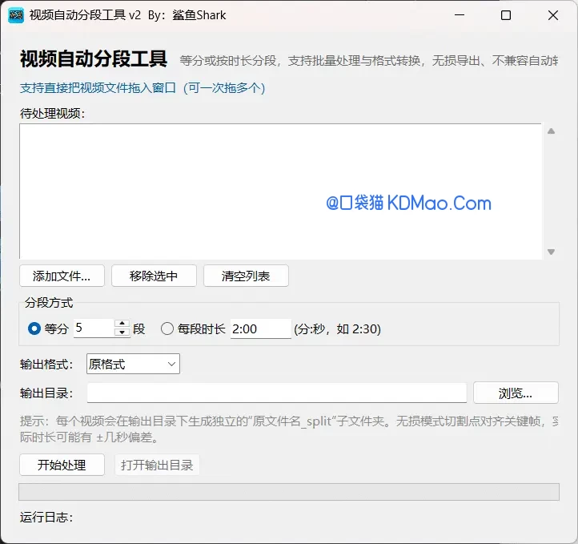
Task: Click the progress bar above 运行日志
Action: pyautogui.click(x=289, y=492)
